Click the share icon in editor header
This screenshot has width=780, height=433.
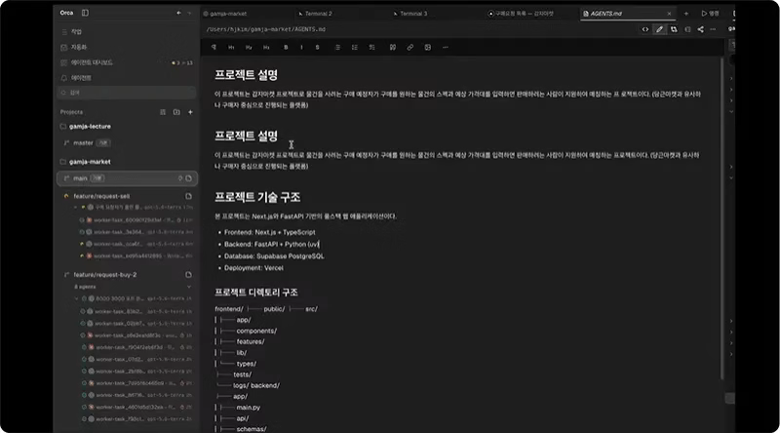700,29
